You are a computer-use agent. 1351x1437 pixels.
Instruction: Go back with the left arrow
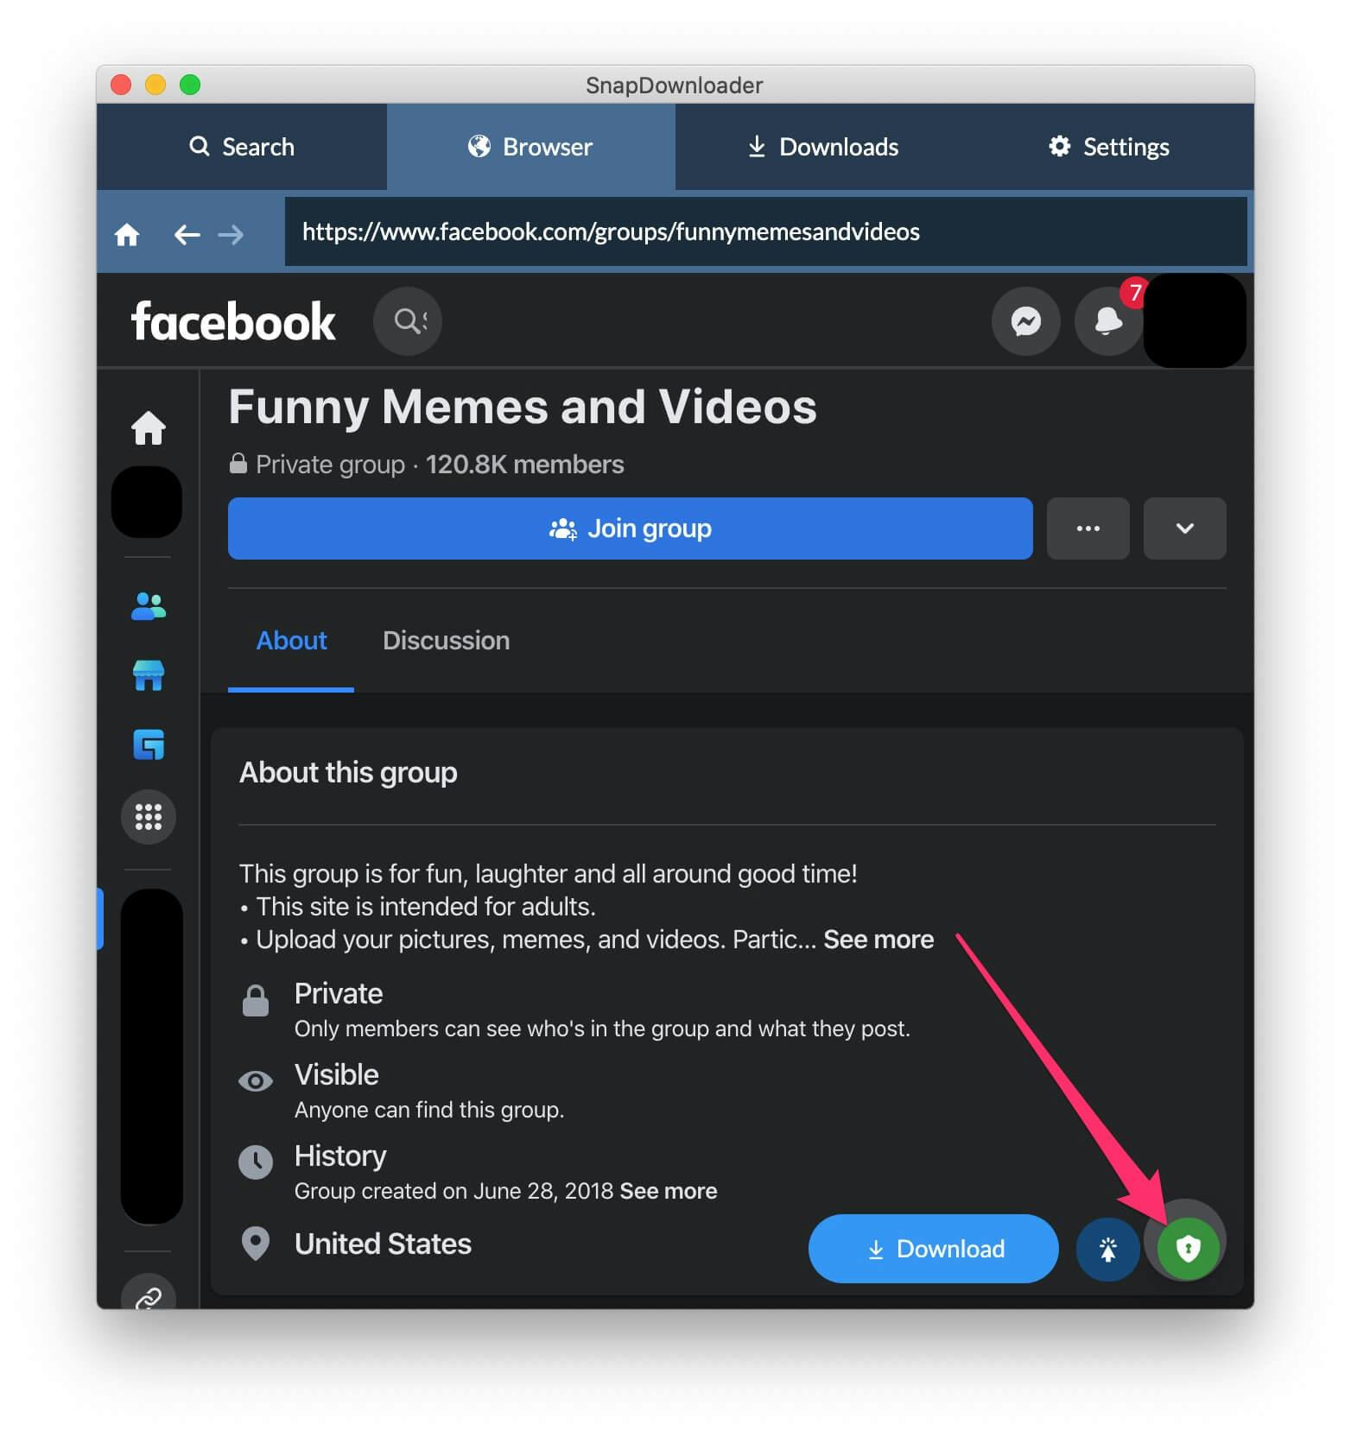point(187,234)
